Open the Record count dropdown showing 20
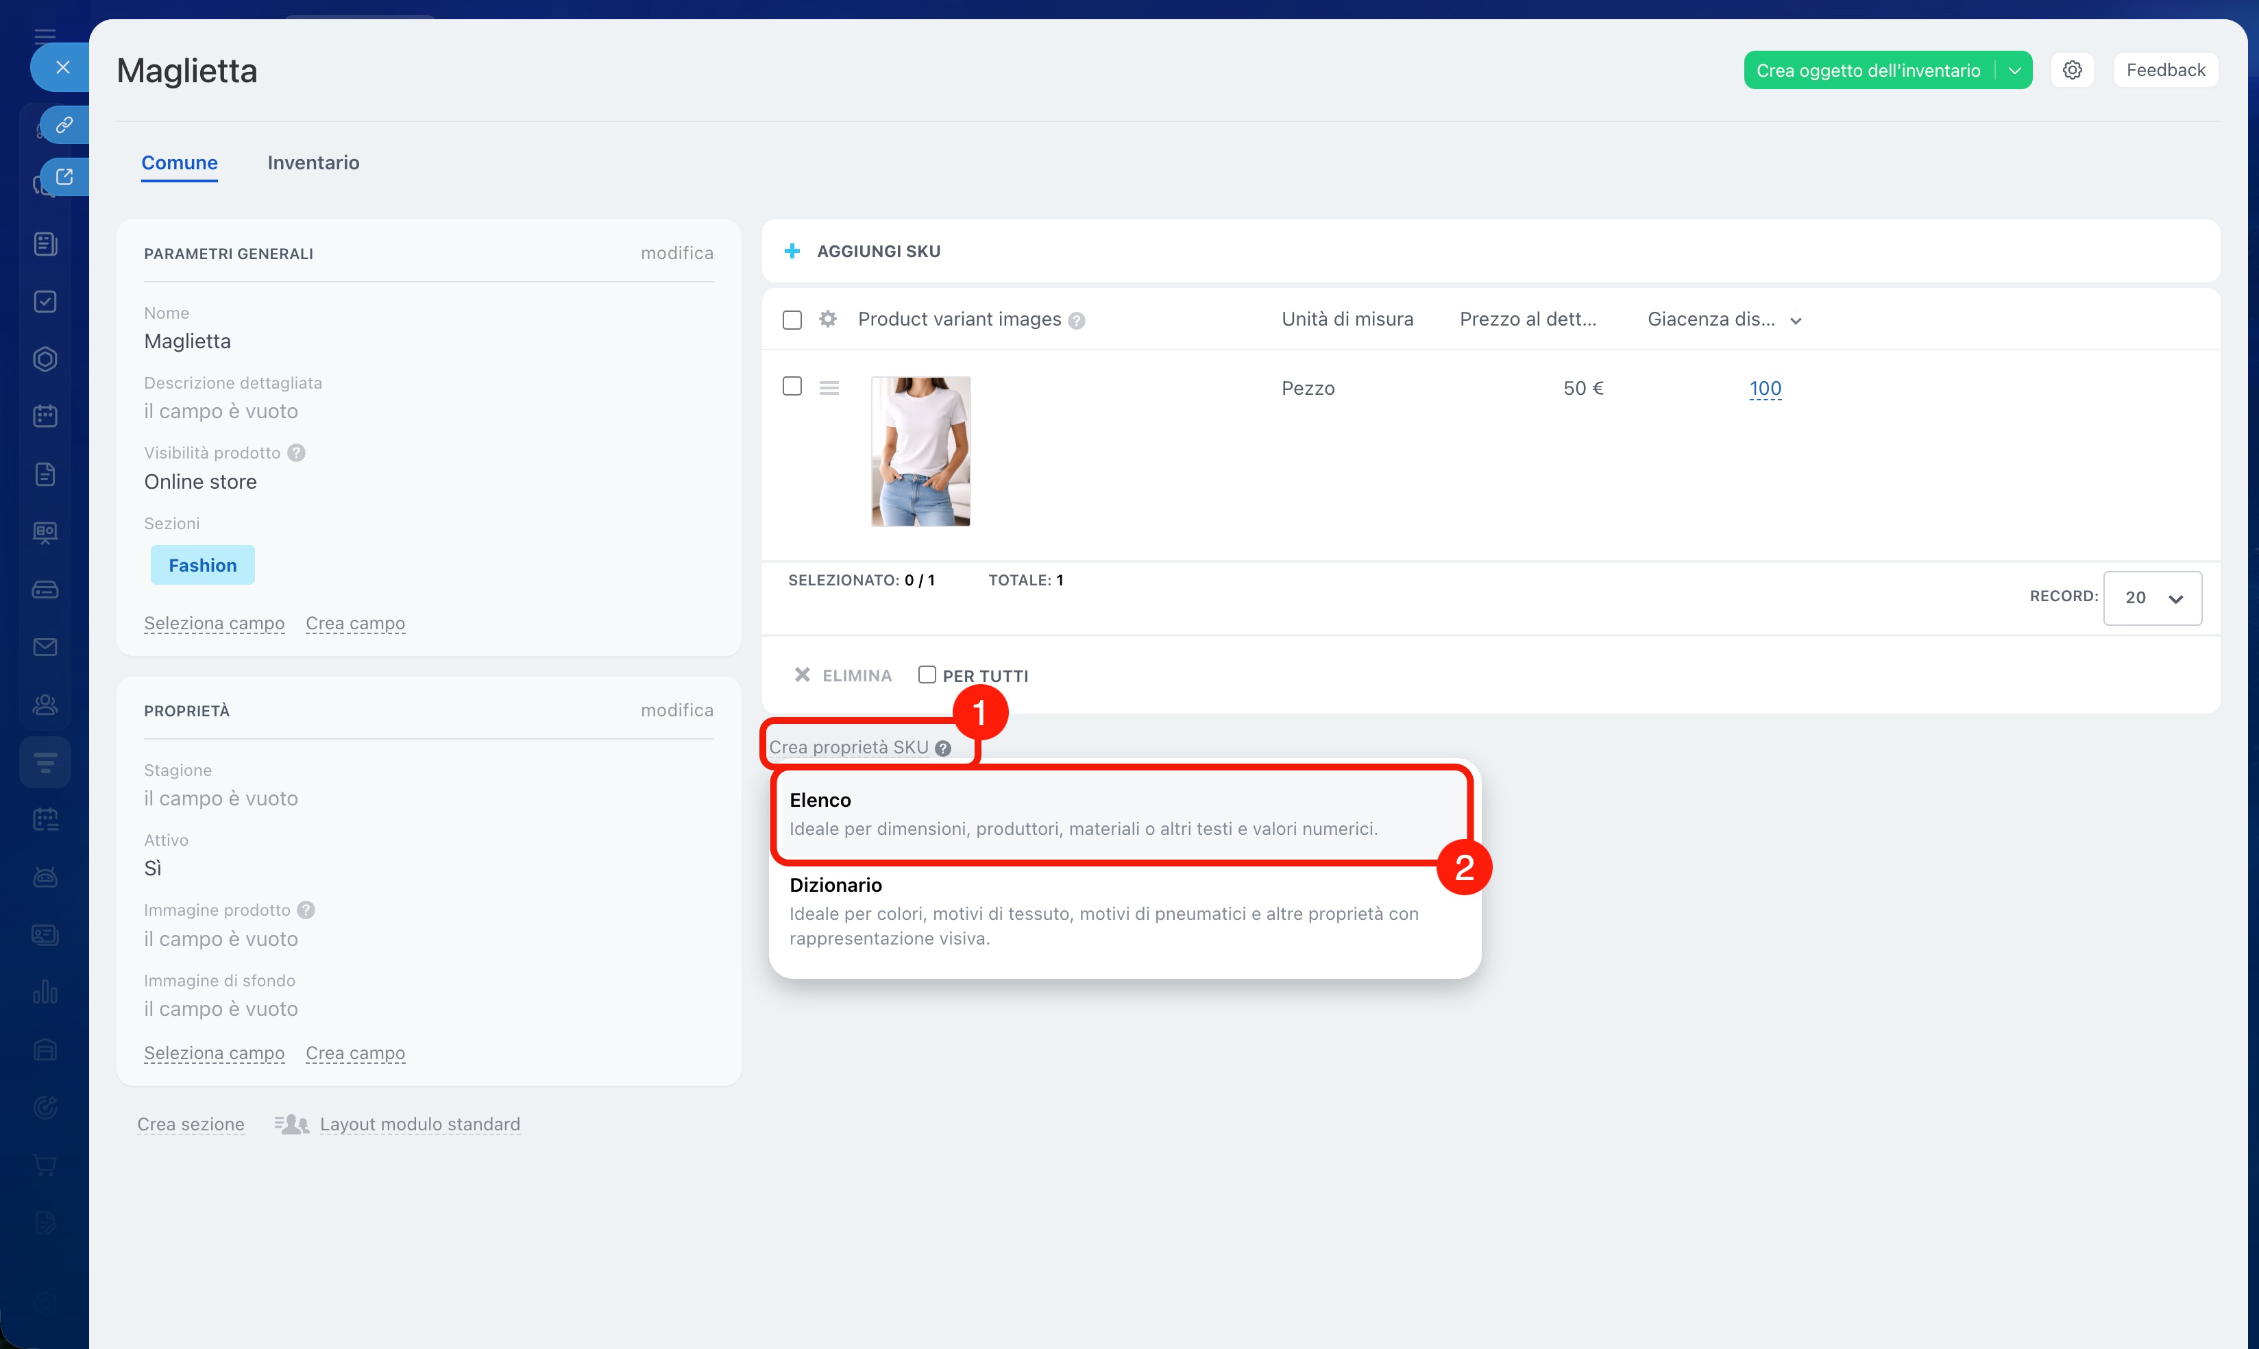This screenshot has height=1349, width=2259. tap(2152, 597)
